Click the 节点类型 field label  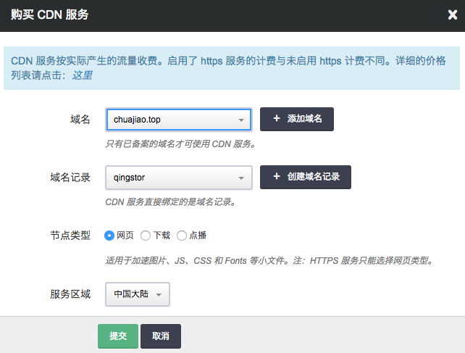pos(70,236)
